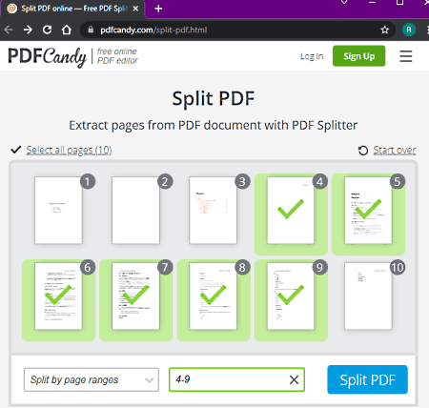Deselect checked page 9 thumbnail
The image size is (429, 408).
tap(291, 296)
